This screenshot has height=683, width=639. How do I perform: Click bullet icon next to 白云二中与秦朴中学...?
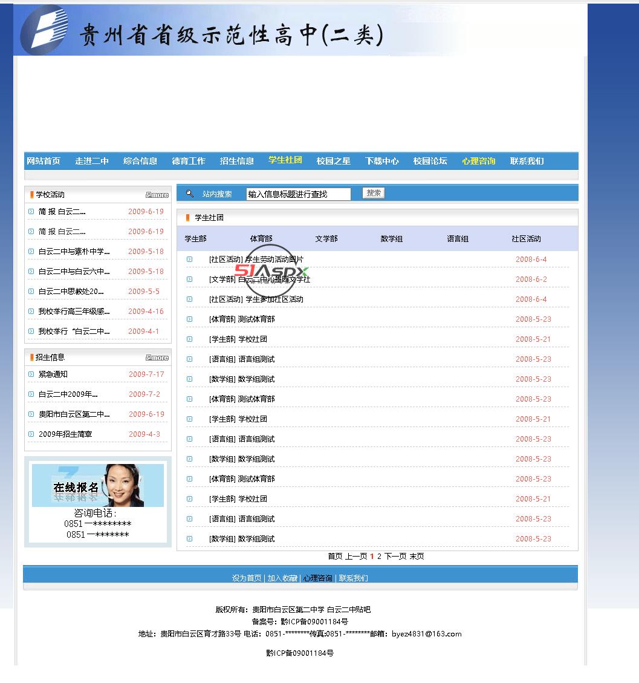[31, 251]
